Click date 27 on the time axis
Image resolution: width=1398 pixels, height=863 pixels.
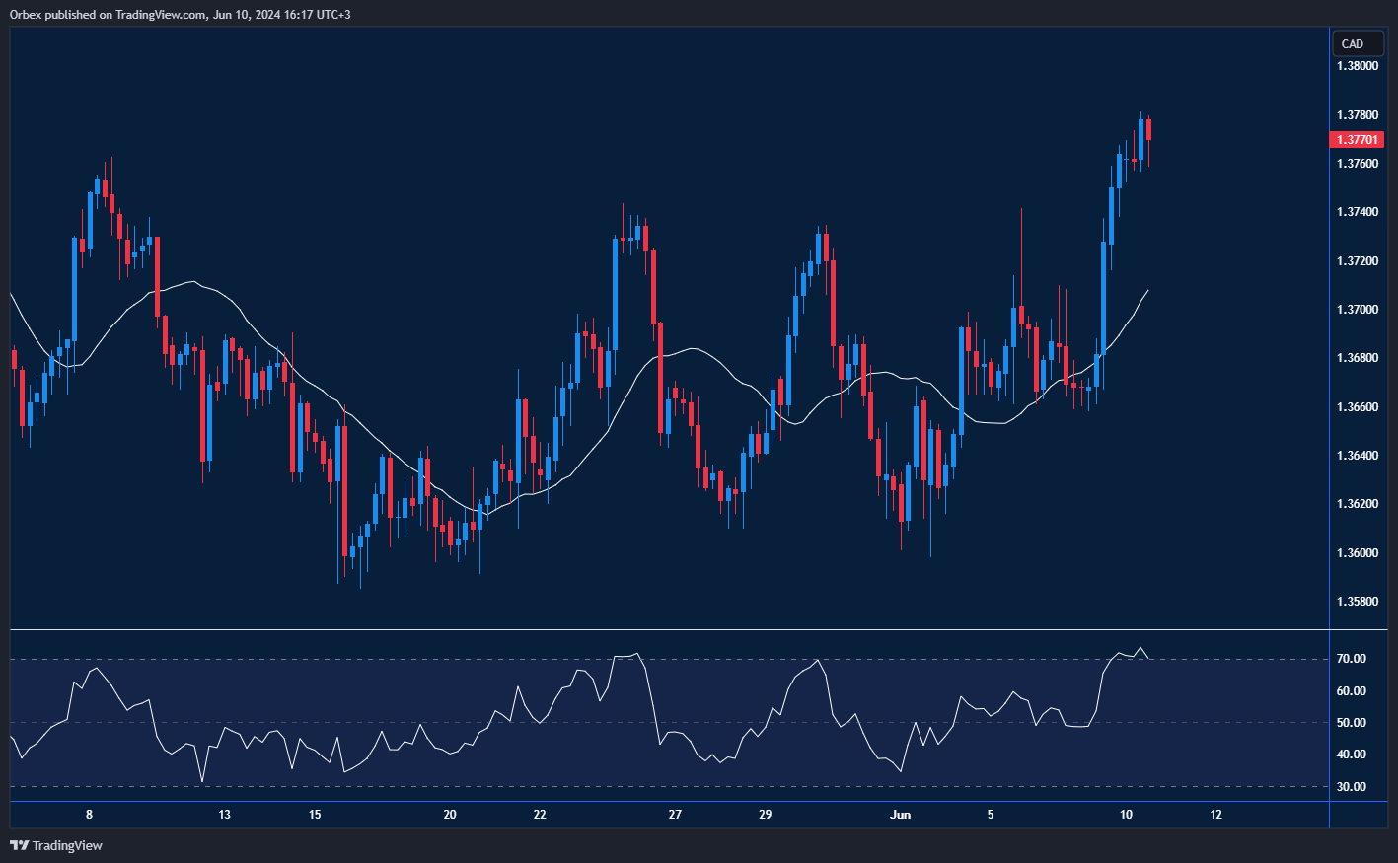[x=675, y=815]
